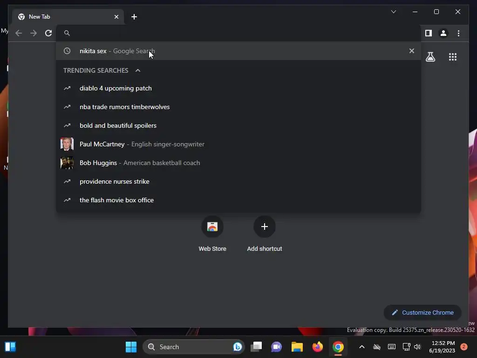Open the three-dot Chrome menu

(458, 33)
